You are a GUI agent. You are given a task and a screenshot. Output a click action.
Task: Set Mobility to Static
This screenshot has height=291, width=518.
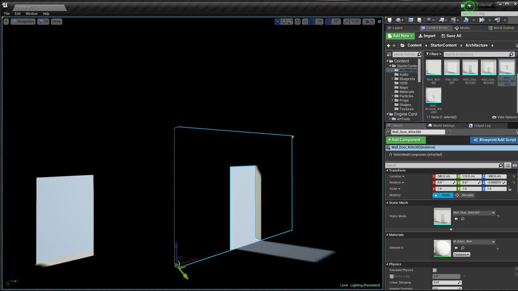(443, 195)
